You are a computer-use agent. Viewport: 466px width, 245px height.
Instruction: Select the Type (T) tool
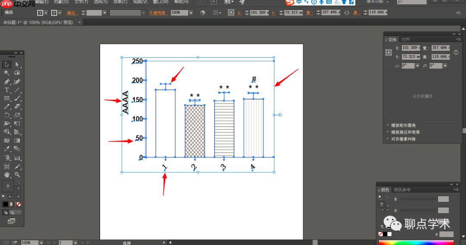(7, 90)
